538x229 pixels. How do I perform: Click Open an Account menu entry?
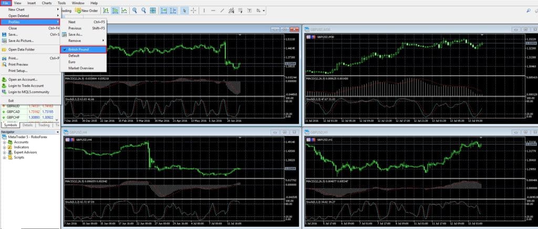[30, 79]
